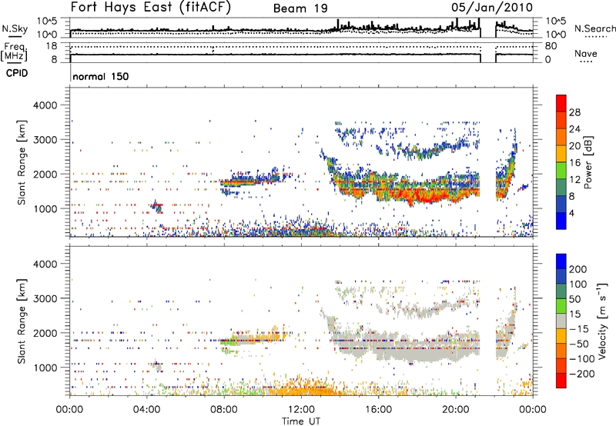Click the 'normal 150' CPID text

101,76
